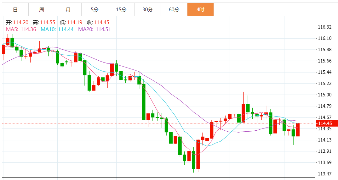Viewport: 338px width, 180px height.
Task: Click the 115.22 price axis label
Action: pos(325,84)
